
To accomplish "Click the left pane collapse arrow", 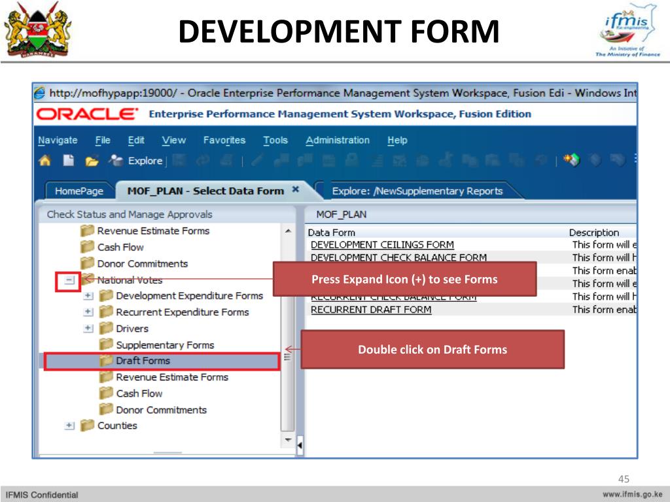I will [300, 445].
